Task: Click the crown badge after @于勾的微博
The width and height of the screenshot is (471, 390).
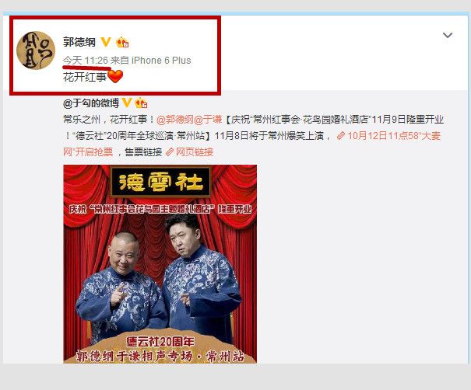Action: point(141,103)
